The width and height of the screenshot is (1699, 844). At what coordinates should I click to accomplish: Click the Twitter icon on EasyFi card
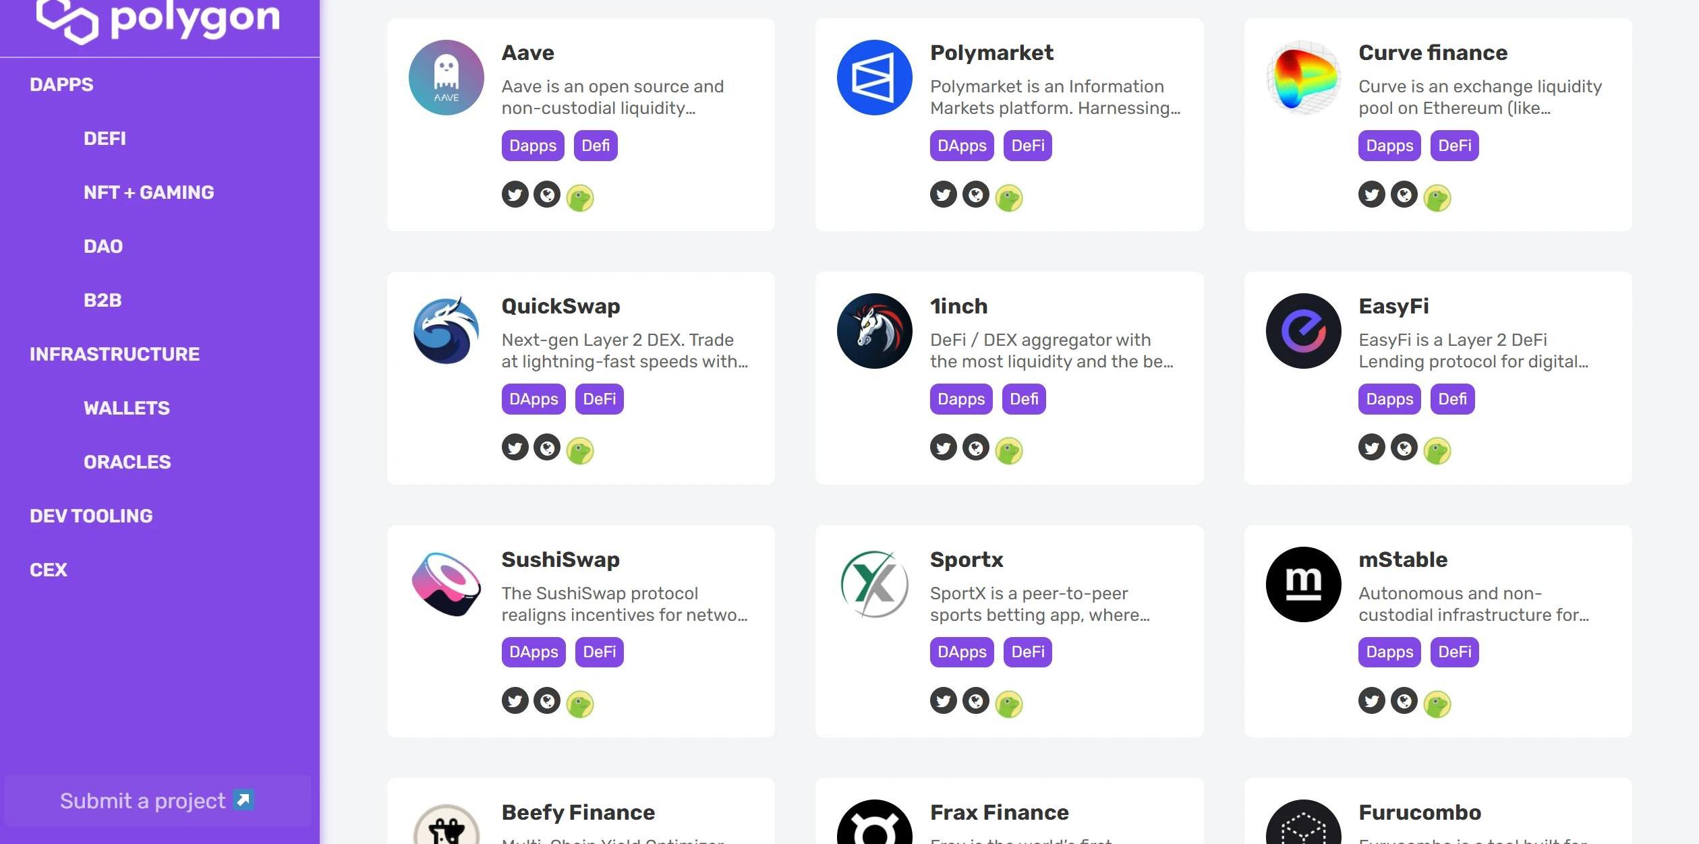pos(1371,448)
